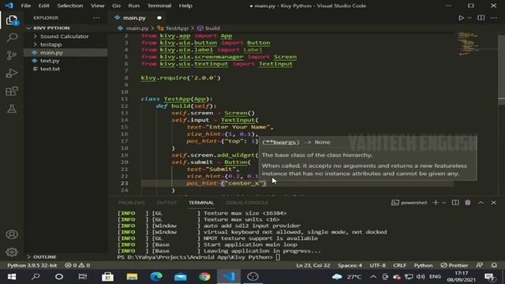The height and width of the screenshot is (284, 505).
Task: Open the Explorer view in activity bar
Action: 12,21
